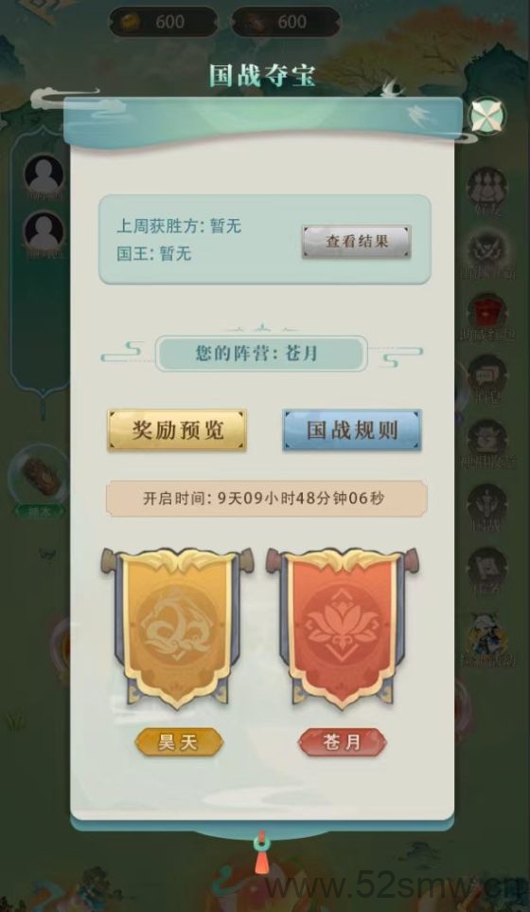530x912 pixels.
Task: Click the 您的阵营: 苍月 faction banner
Action: (261, 353)
